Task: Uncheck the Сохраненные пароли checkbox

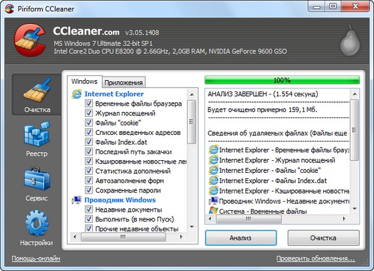Action: pos(89,190)
